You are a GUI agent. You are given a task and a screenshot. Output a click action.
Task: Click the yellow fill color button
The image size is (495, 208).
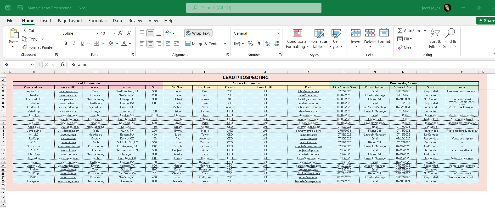coord(111,44)
